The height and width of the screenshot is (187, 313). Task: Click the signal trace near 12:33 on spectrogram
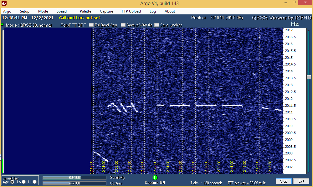click(180, 105)
